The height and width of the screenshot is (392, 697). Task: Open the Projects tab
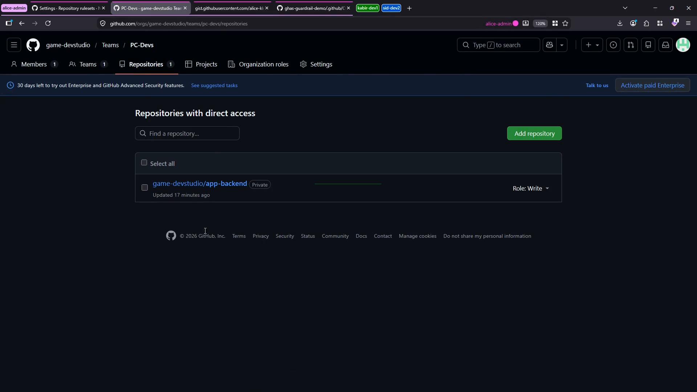tap(201, 64)
